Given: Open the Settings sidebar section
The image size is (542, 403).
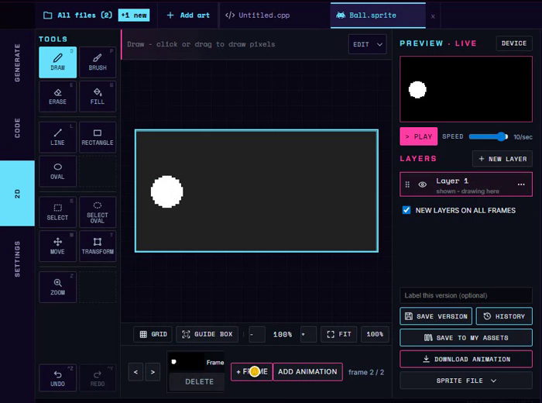Looking at the screenshot, I should tap(17, 259).
